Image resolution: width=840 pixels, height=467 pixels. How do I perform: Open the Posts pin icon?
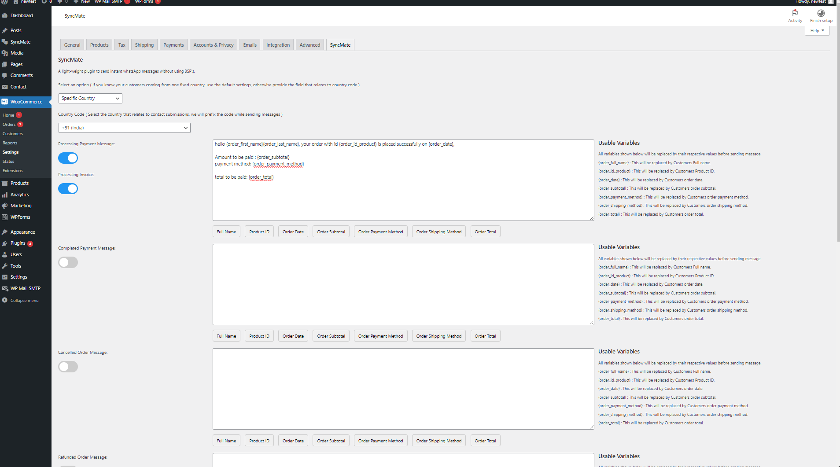5,30
